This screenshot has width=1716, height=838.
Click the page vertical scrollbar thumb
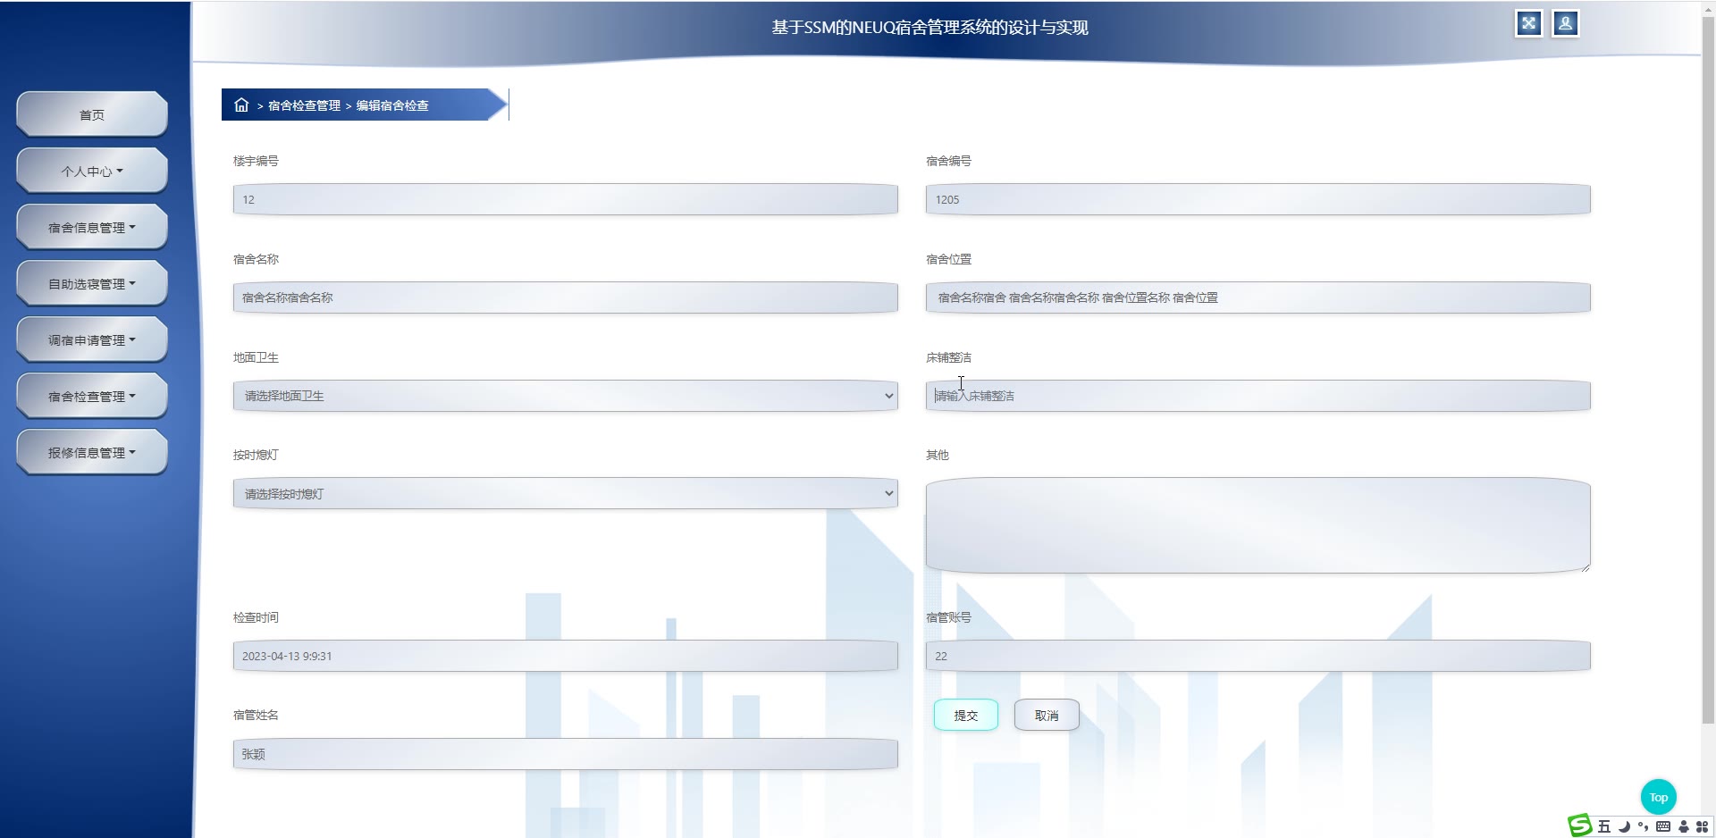click(1708, 371)
